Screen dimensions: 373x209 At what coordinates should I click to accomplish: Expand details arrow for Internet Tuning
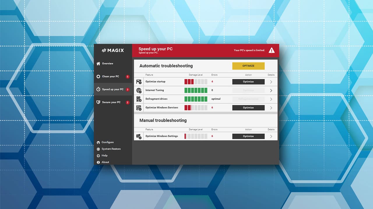click(x=271, y=91)
